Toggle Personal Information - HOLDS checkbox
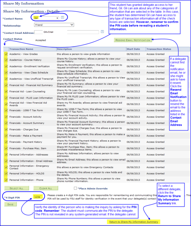191x226 pixels. (6, 174)
